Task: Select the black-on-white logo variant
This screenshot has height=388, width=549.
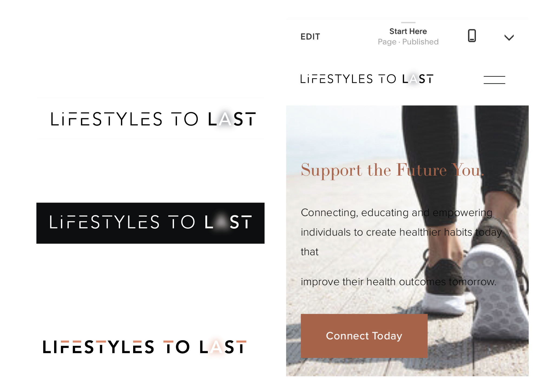Action: point(153,119)
